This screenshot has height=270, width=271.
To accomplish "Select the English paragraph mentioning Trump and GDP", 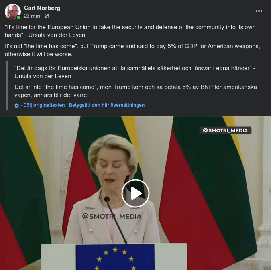I will tap(132, 50).
